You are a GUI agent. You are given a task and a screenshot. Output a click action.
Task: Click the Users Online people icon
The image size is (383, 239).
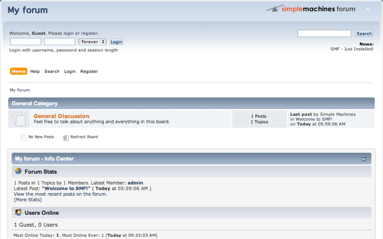click(x=18, y=212)
